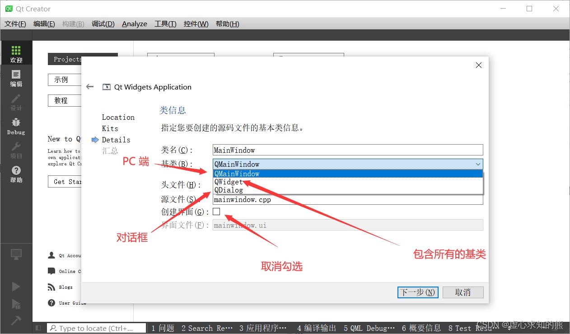Image resolution: width=570 pixels, height=334 pixels.
Task: Click the 下一步(N) next button
Action: click(418, 292)
